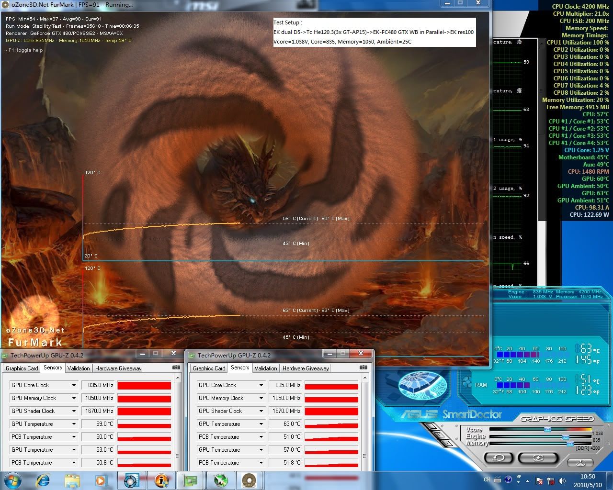This screenshot has width=613, height=490.
Task: Click the blue circular app icon on taskbar
Action: (x=132, y=480)
